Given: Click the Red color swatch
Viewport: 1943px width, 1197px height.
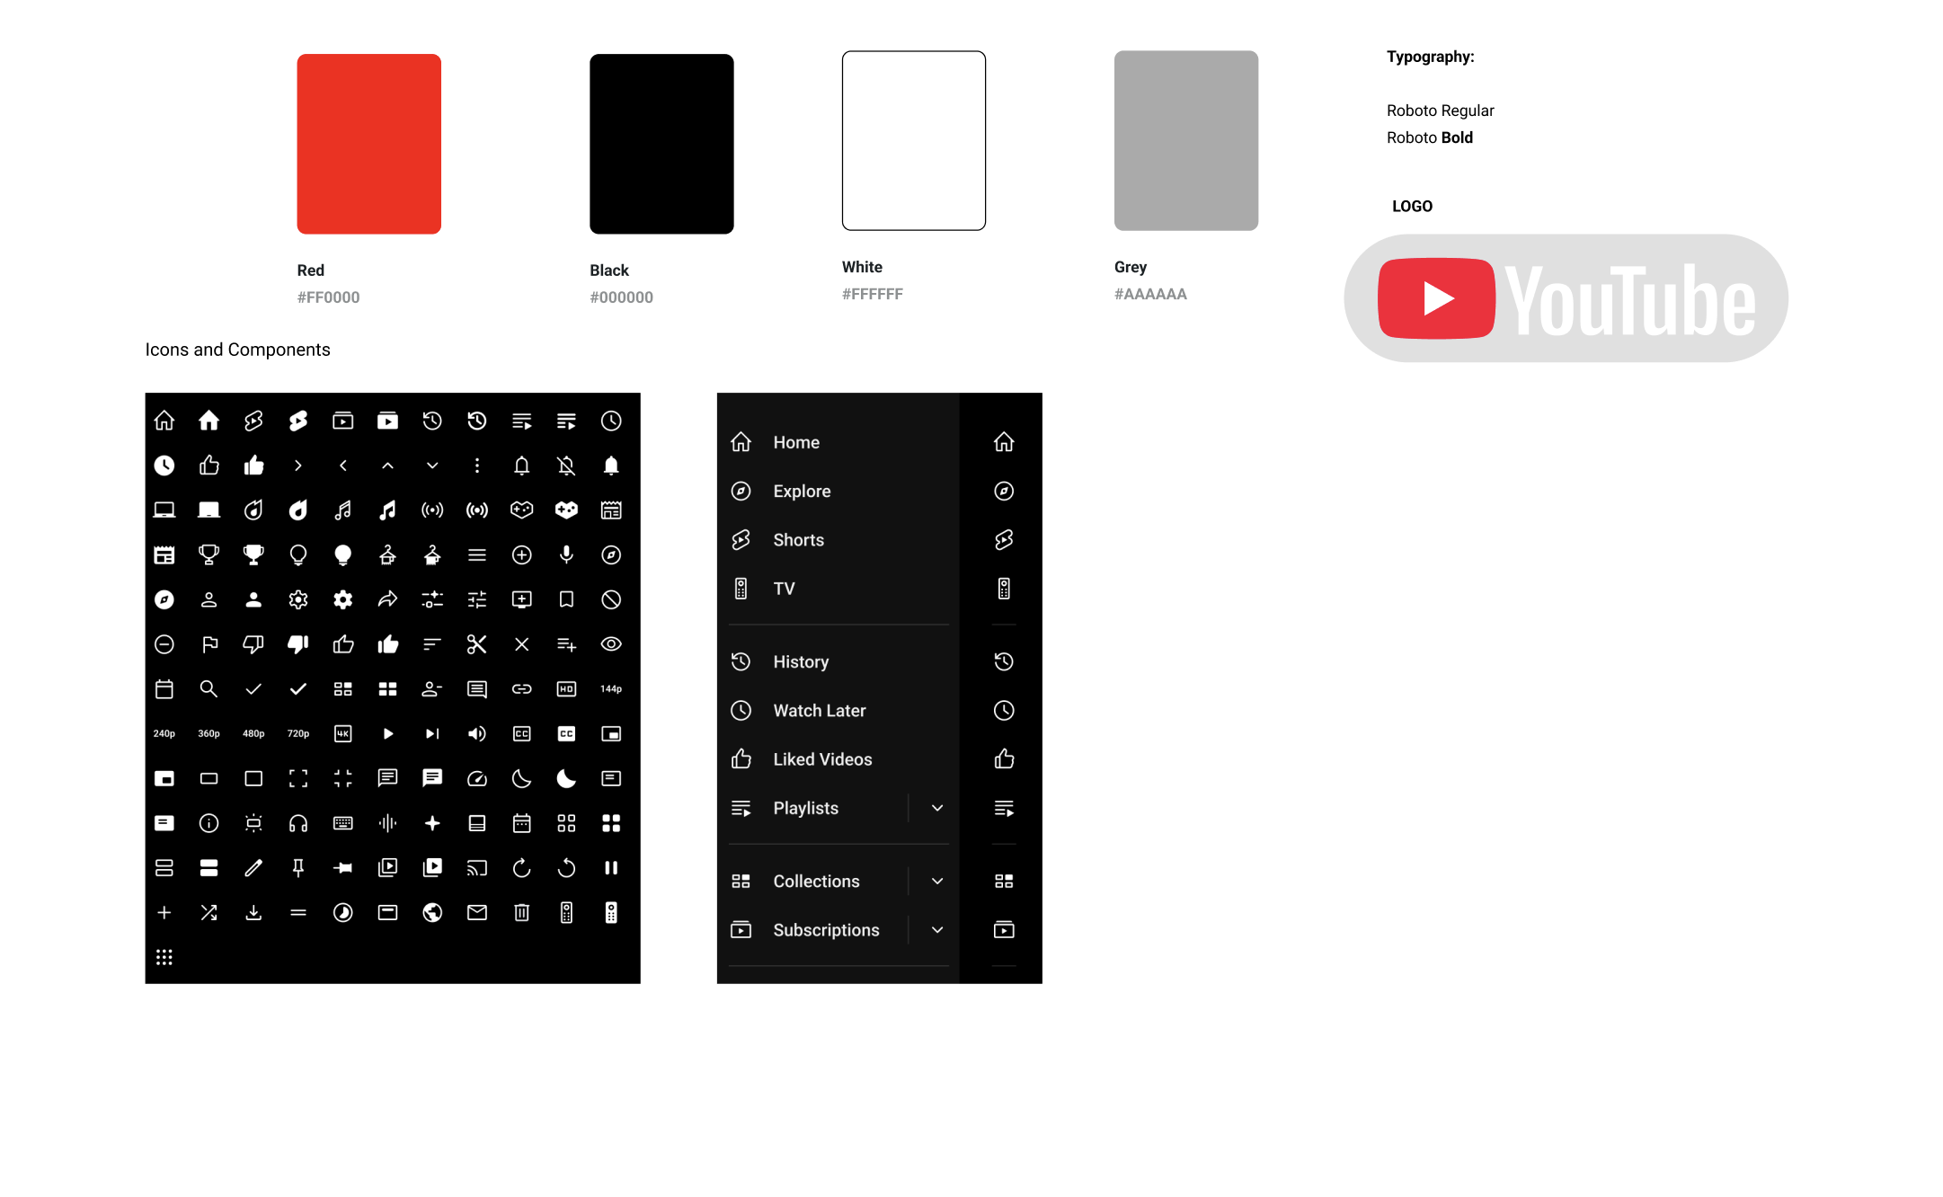Looking at the screenshot, I should tap(368, 144).
